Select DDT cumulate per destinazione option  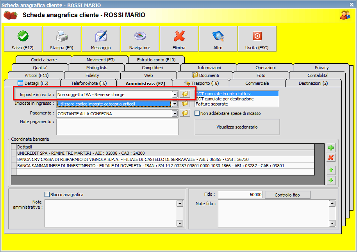(x=237, y=99)
